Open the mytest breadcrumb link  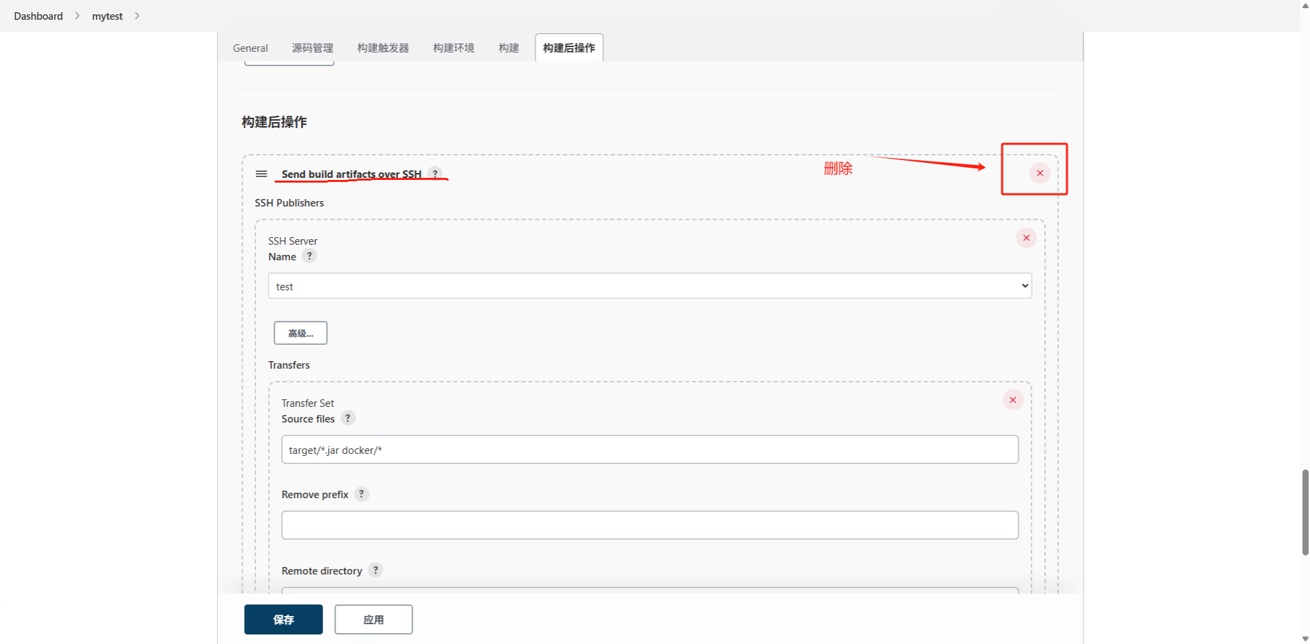(107, 16)
